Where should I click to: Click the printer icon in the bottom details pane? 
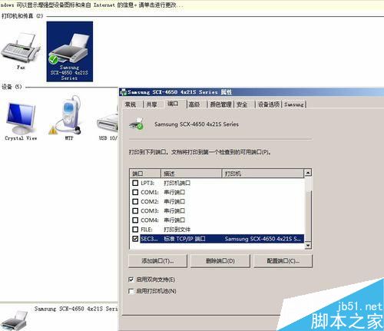pyautogui.click(x=13, y=320)
